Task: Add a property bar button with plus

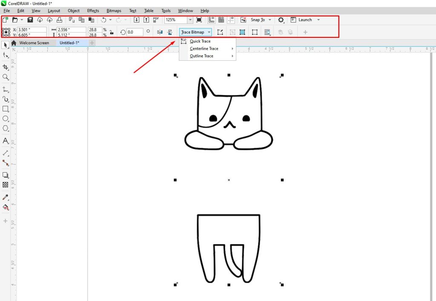Action: (x=305, y=32)
